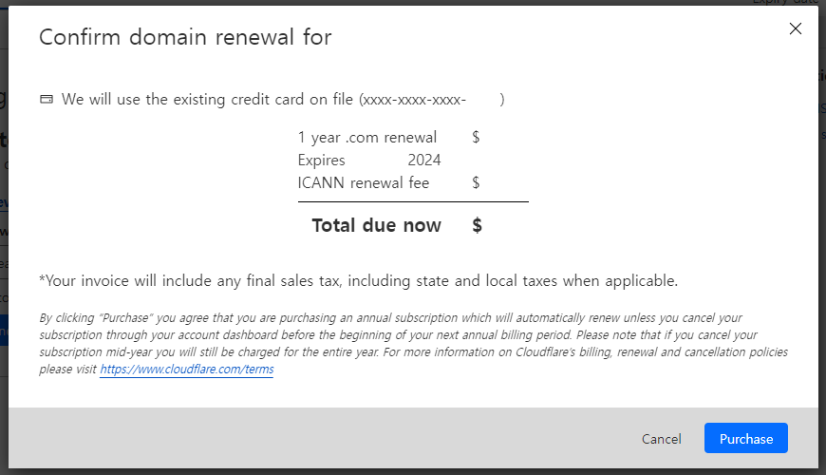The image size is (826, 475).
Task: Click the dollar sign beside Total due now
Action: [477, 226]
